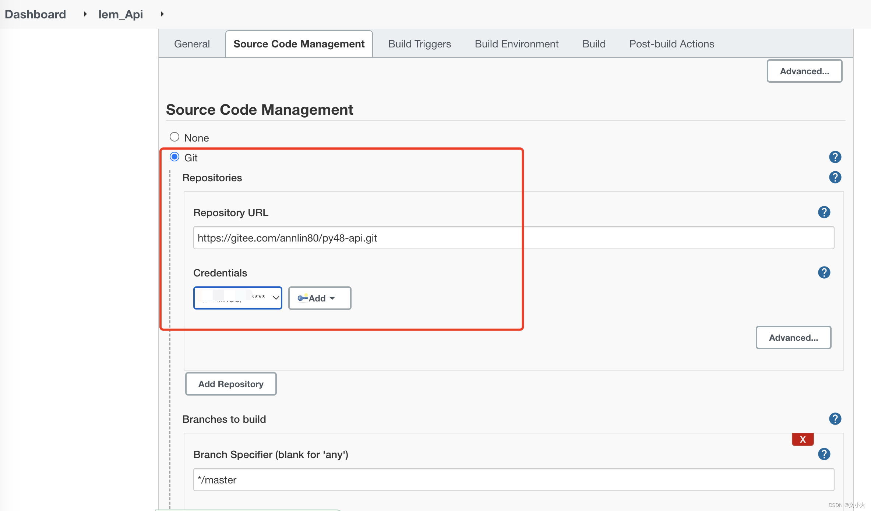Click the key icon on Add credentials button

(x=303, y=298)
